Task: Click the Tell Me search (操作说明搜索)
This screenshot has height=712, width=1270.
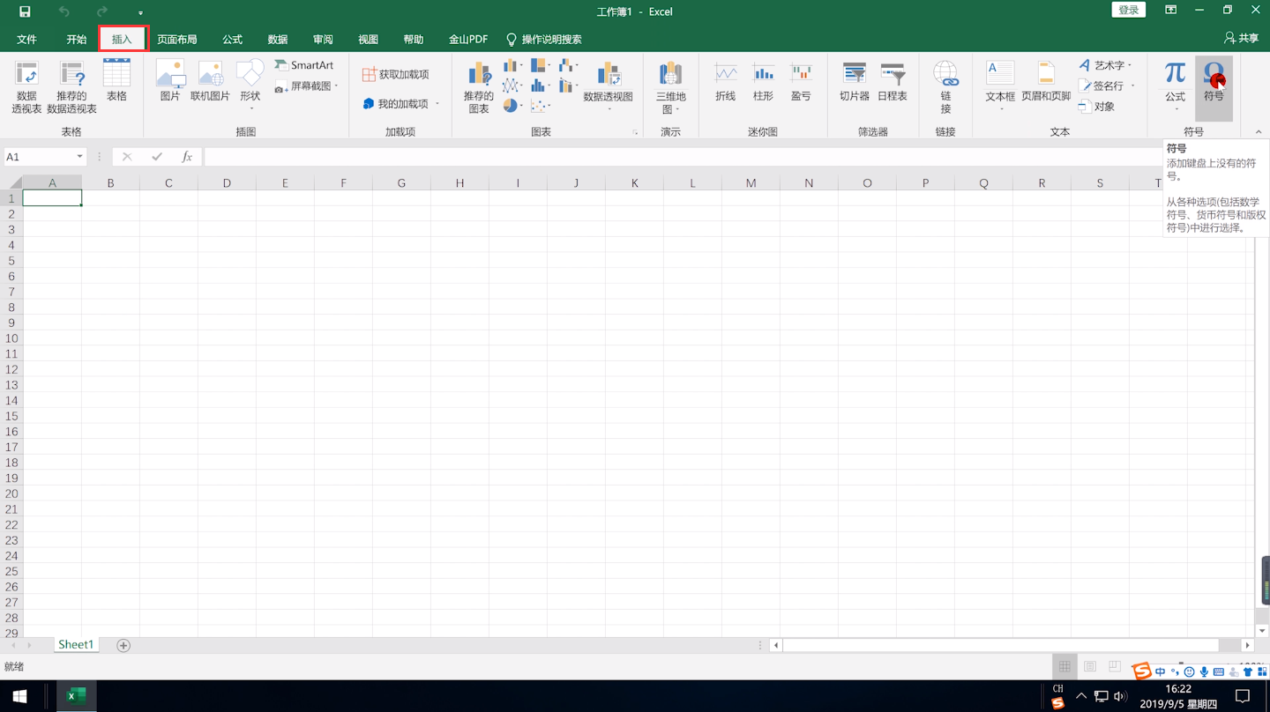Action: point(544,40)
